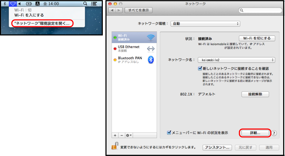Expand the ネットワーク環境 dropdown

(205, 24)
